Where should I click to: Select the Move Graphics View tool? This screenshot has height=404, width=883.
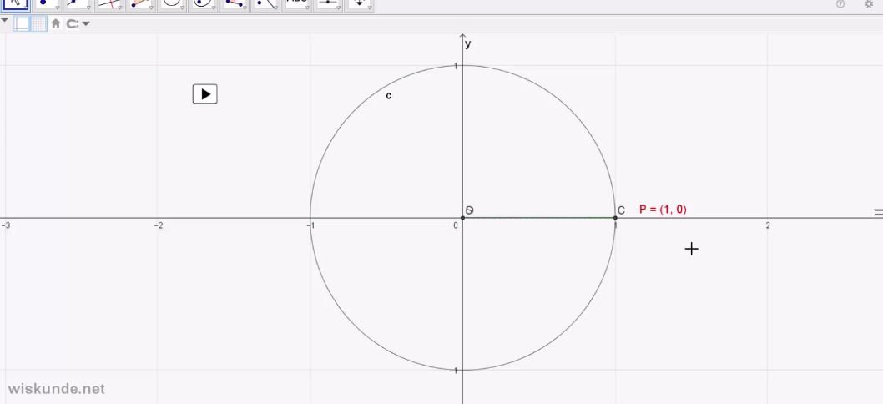(x=359, y=4)
